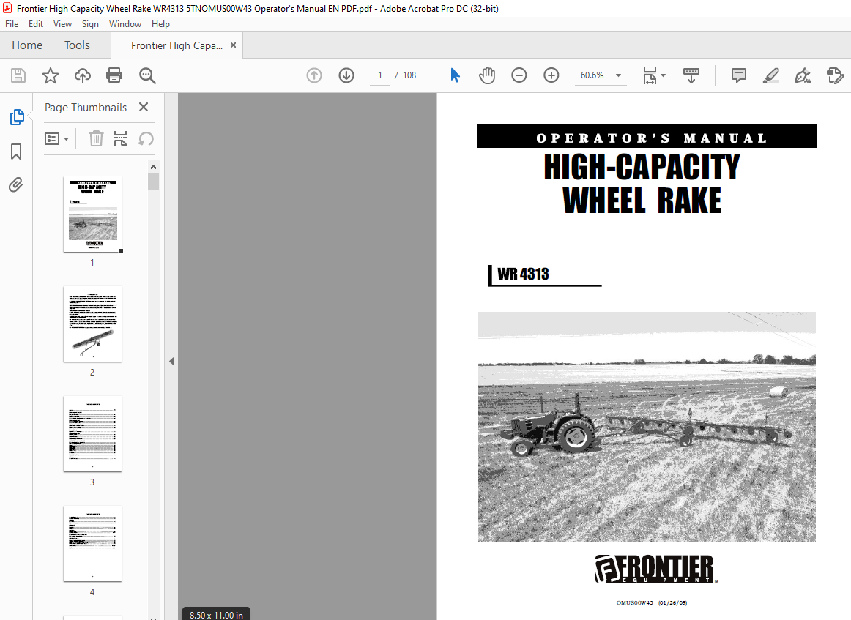The width and height of the screenshot is (851, 620).
Task: Click the upload to cloud icon
Action: pos(83,75)
